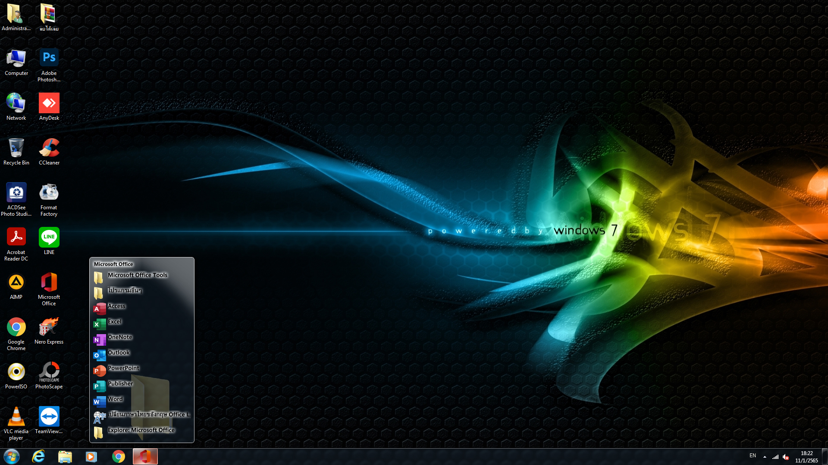Select the Nero Express icon
This screenshot has width=828, height=465.
click(49, 331)
